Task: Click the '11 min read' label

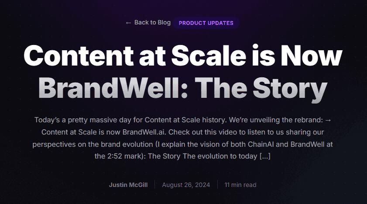Action: (x=240, y=185)
